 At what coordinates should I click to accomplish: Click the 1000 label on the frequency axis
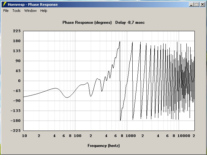[131, 136]
